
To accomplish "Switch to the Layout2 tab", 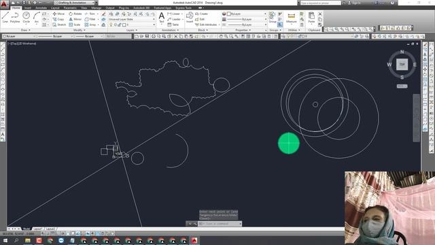I will [x=50, y=229].
